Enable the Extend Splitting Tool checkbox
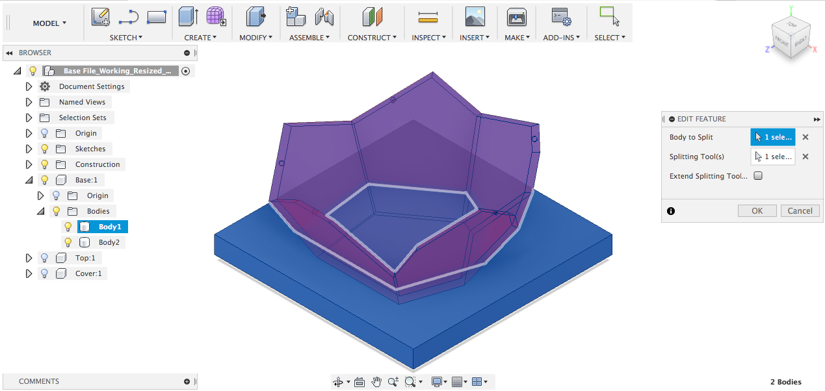 pos(758,176)
